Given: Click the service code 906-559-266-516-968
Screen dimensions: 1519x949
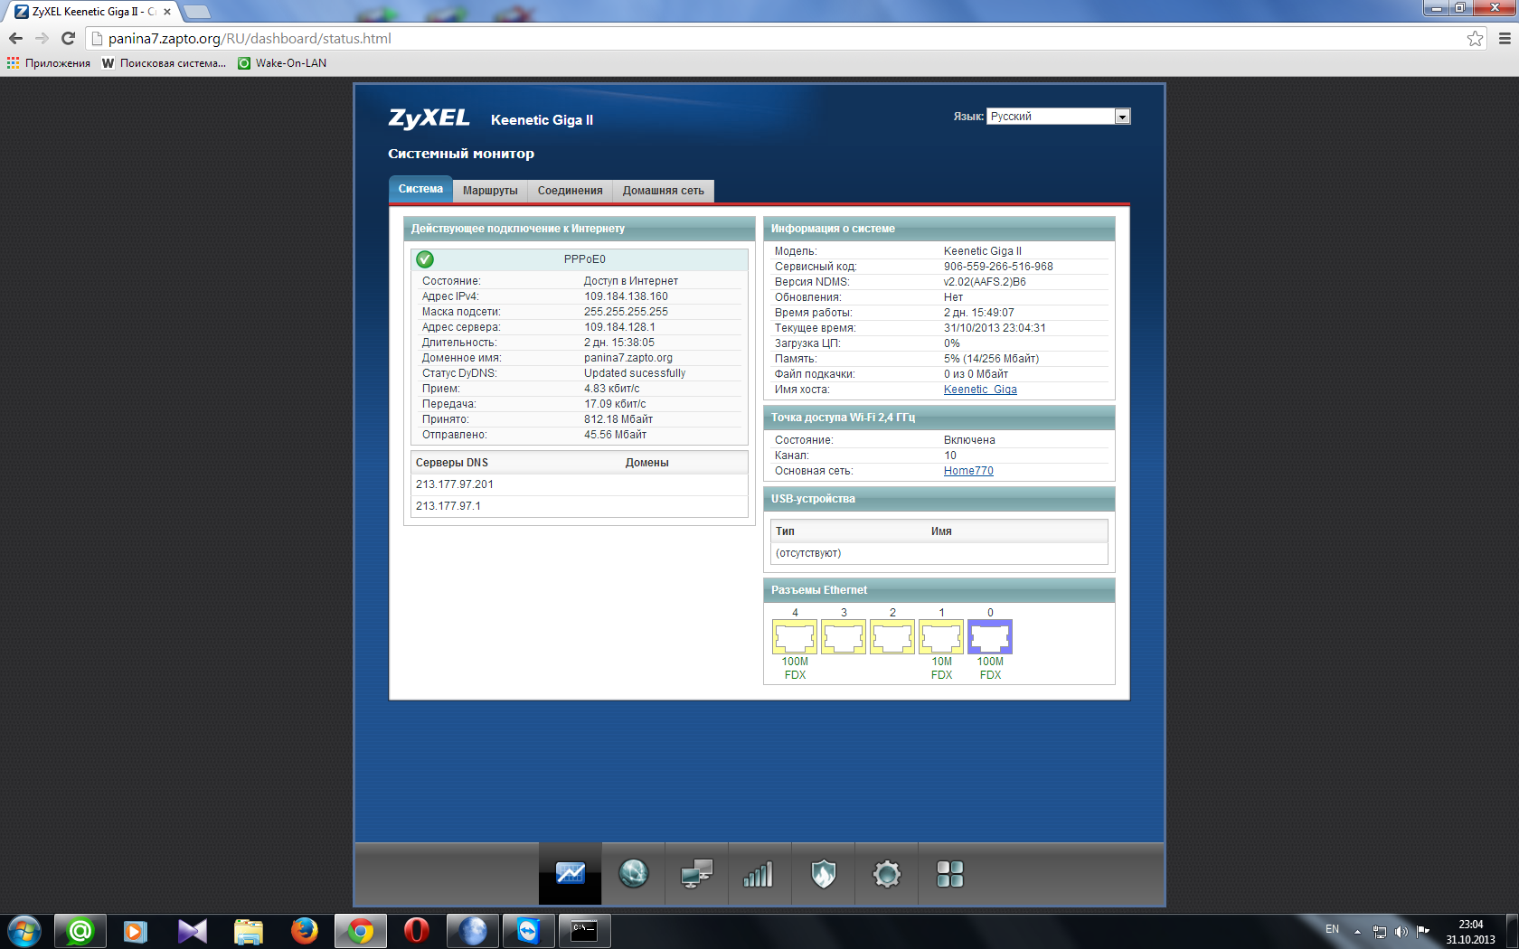Looking at the screenshot, I should (998, 267).
